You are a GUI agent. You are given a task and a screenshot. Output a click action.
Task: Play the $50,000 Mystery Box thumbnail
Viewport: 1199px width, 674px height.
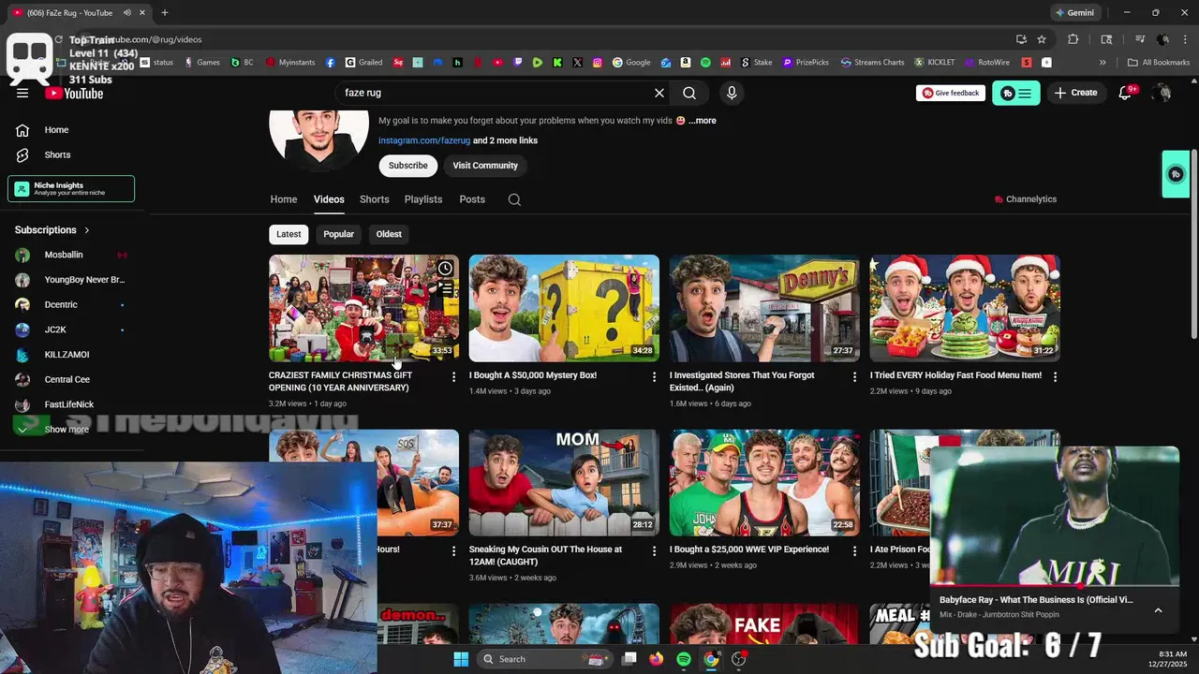click(x=564, y=308)
